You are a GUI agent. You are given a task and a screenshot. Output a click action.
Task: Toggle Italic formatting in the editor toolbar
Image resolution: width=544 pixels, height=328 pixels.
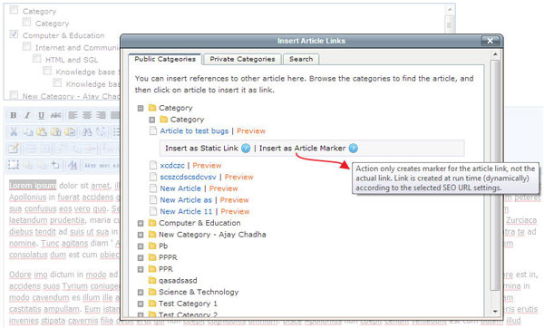27,115
